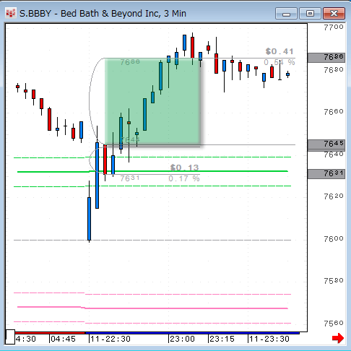Select the green shaded profit rectangle

pyautogui.click(x=152, y=102)
